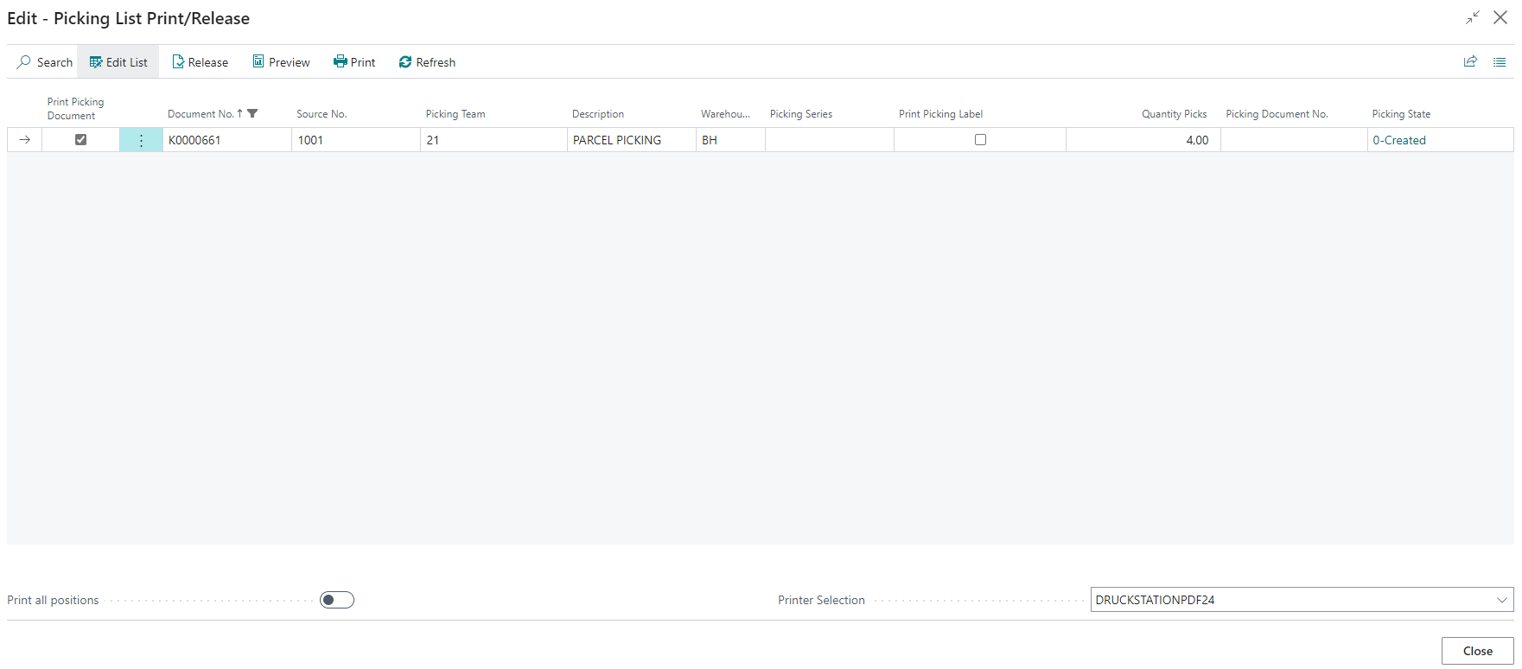Turn on Print all positions switch
1522x669 pixels.
tap(337, 600)
